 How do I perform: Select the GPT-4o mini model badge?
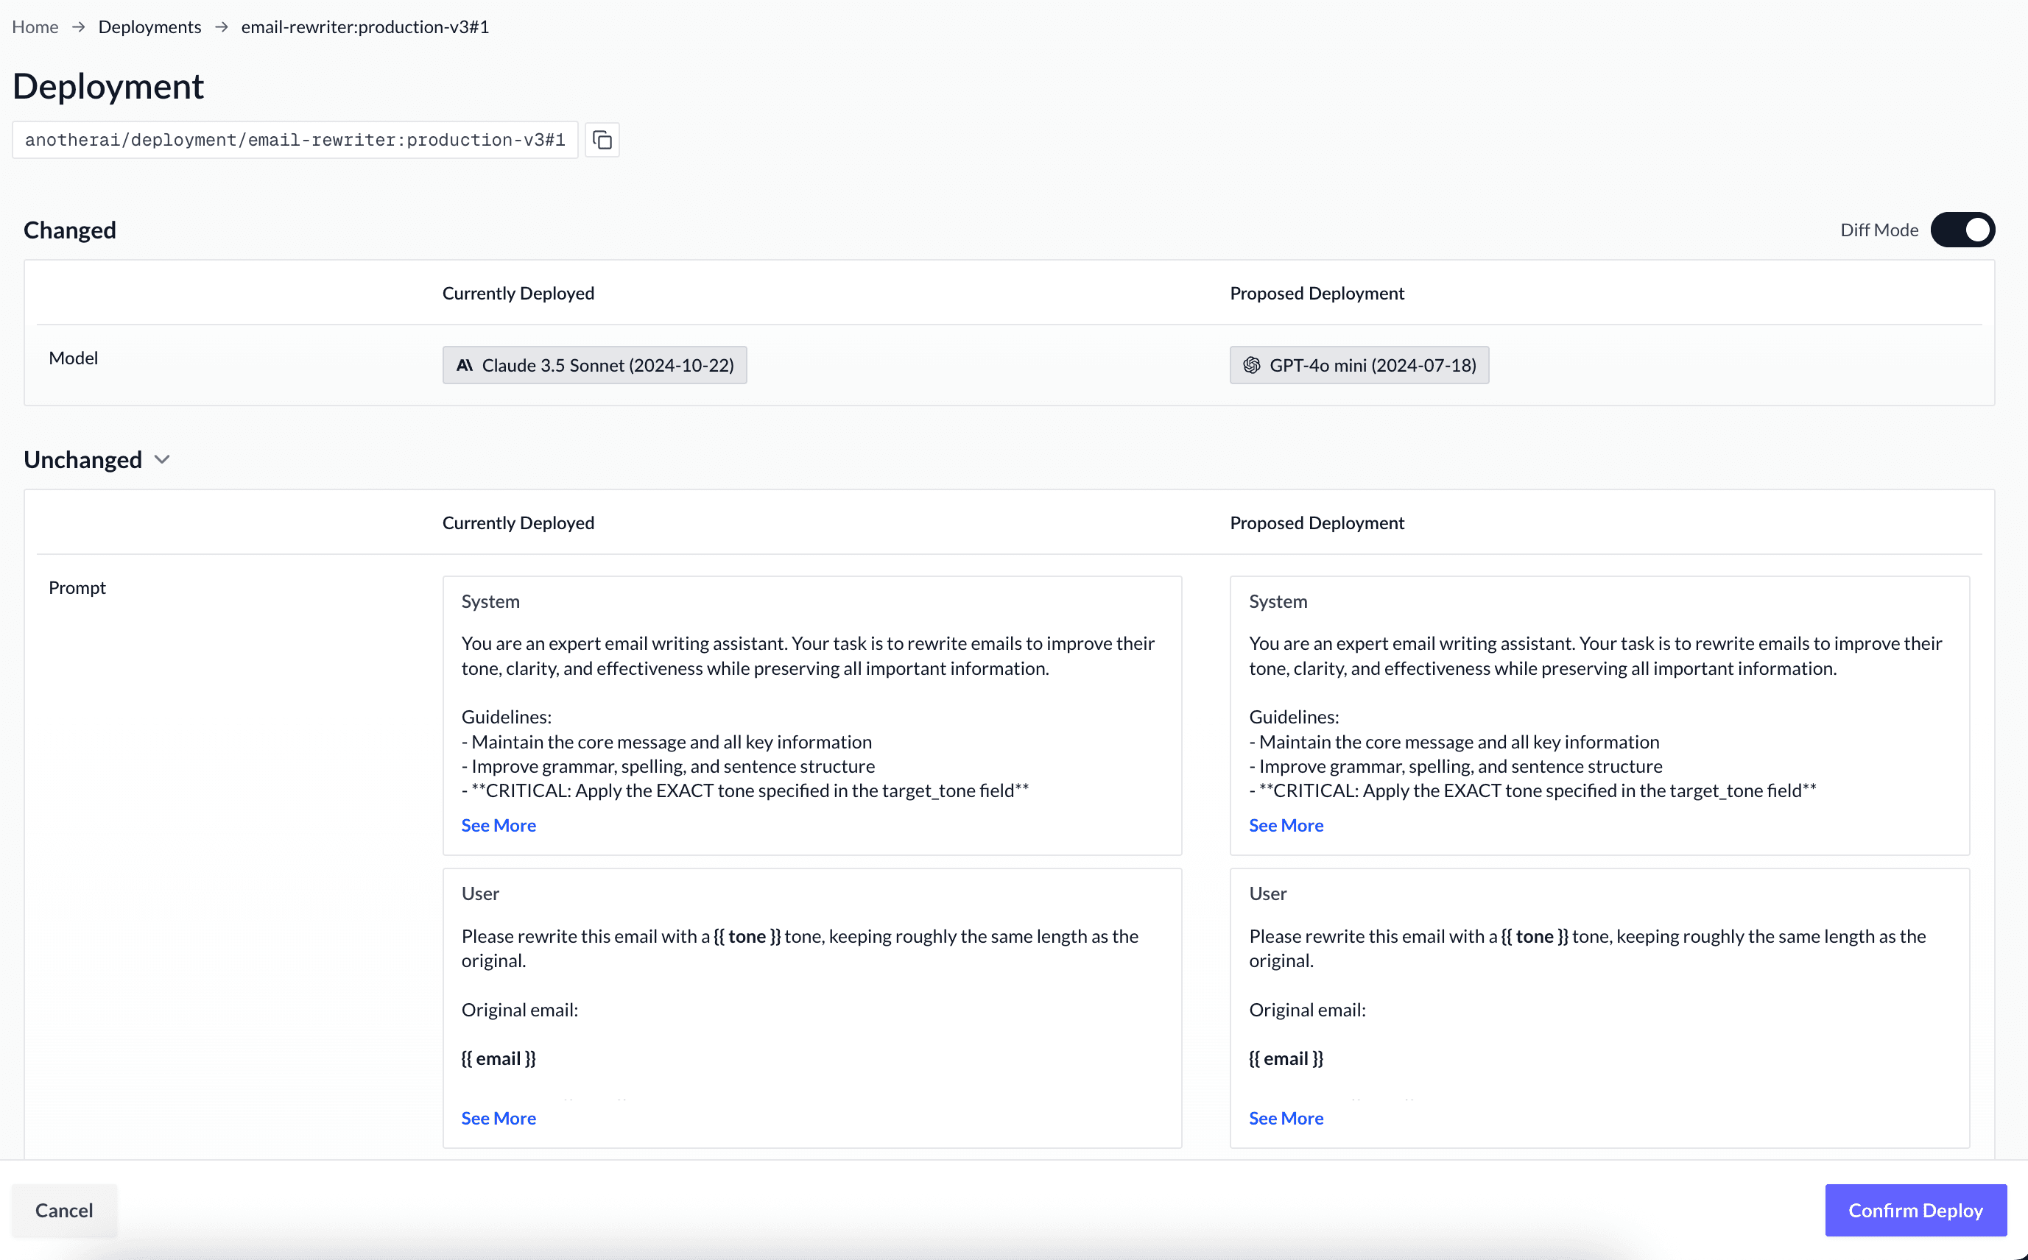[1359, 365]
